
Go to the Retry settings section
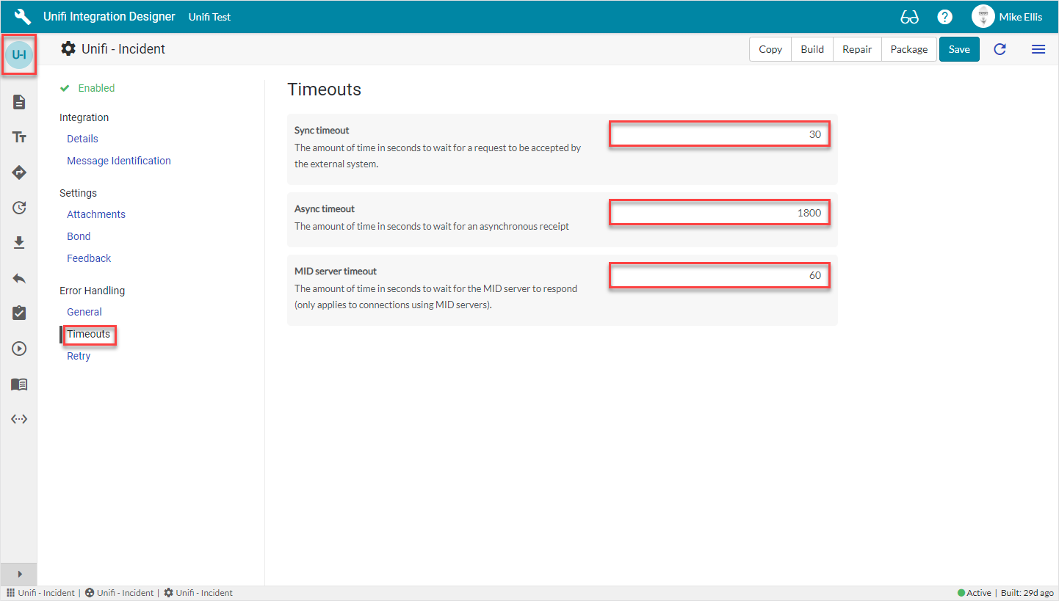[x=79, y=356]
